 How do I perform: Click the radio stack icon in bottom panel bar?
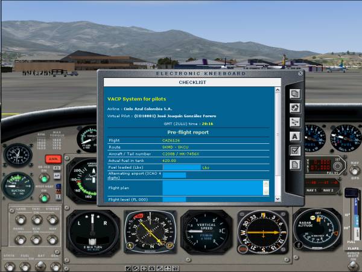(176, 268)
